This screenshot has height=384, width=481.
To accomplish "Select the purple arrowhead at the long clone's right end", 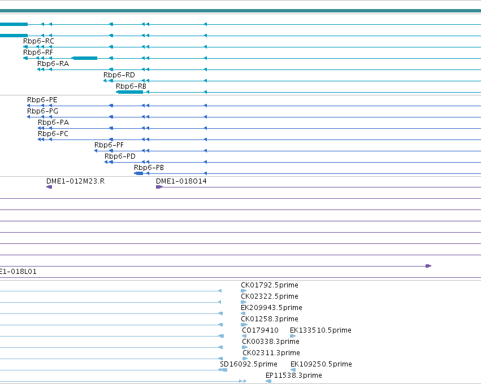I will [428, 266].
